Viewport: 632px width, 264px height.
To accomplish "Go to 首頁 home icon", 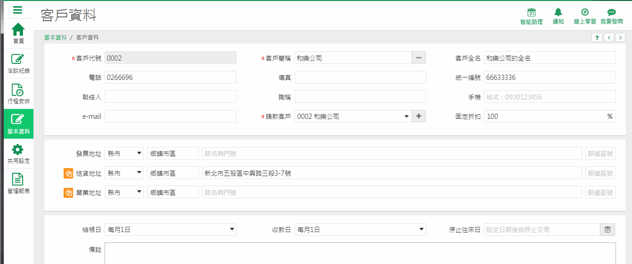I will tap(18, 33).
